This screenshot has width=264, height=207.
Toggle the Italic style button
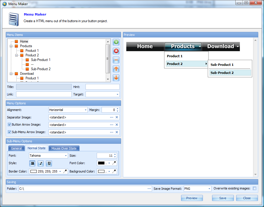pos(41,164)
